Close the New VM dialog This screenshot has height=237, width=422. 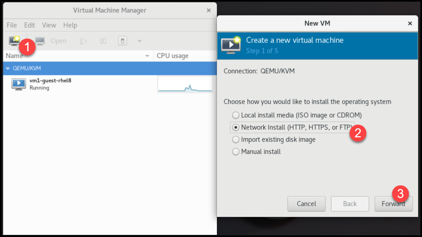[410, 23]
